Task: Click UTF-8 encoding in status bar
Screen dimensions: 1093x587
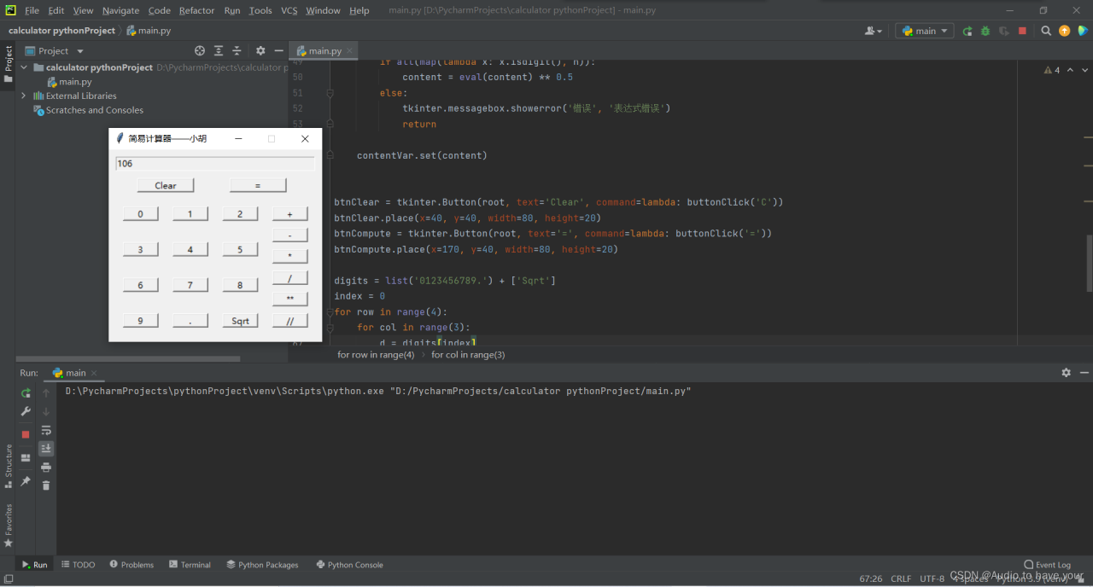Action: pos(932,578)
